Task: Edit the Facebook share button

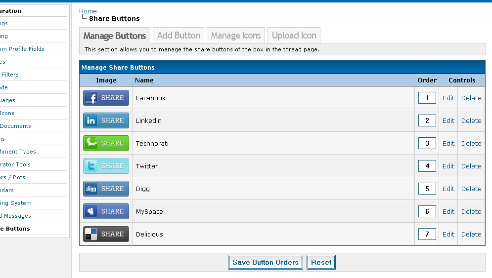Action: 448,98
